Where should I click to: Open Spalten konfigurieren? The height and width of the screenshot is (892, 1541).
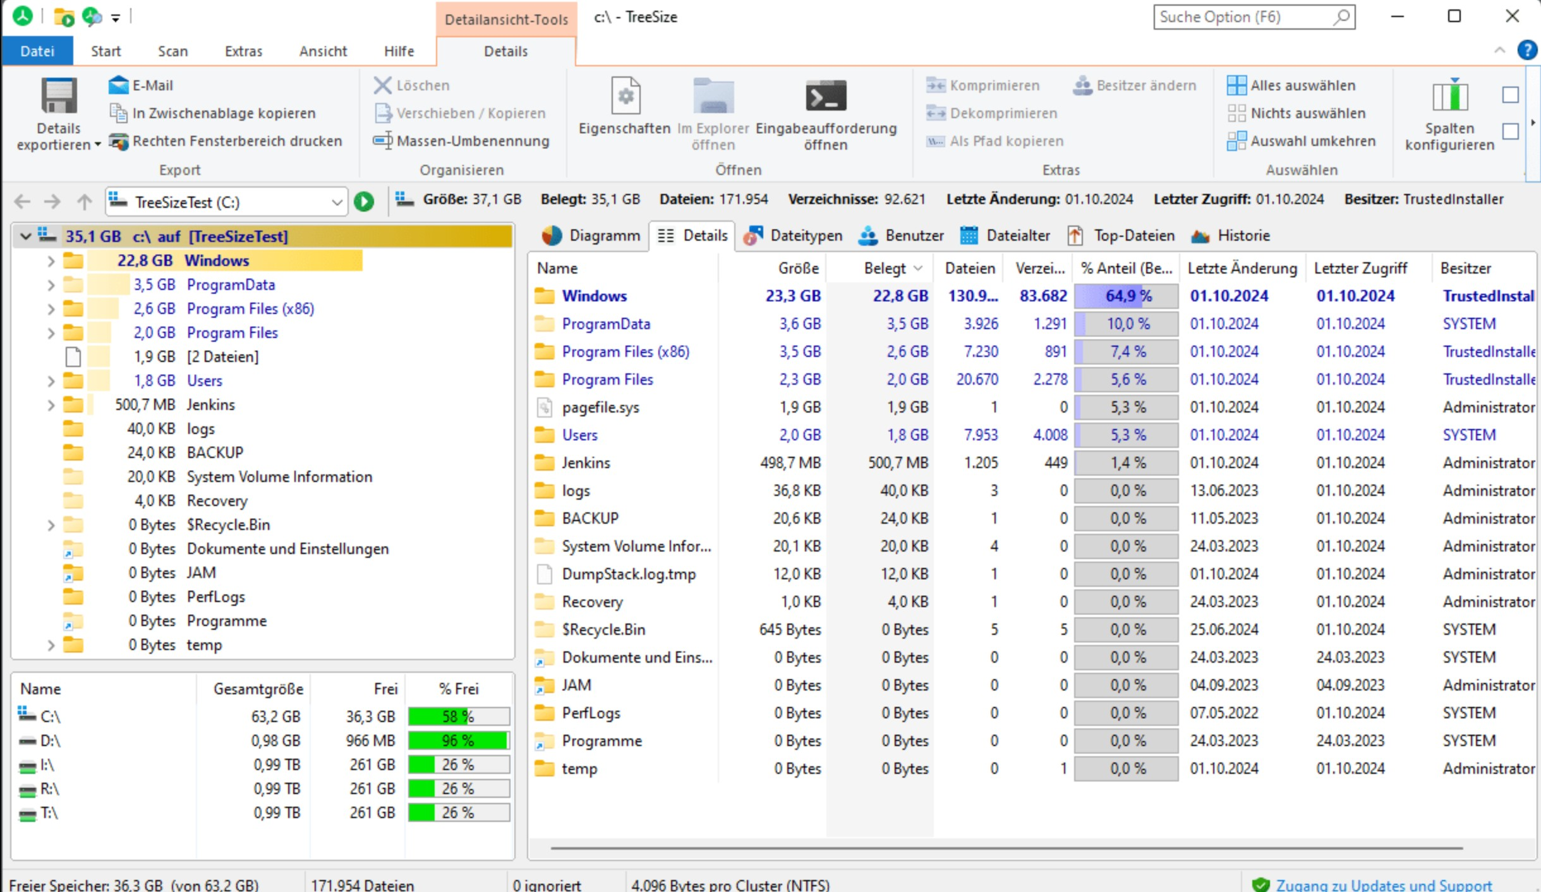1449,114
